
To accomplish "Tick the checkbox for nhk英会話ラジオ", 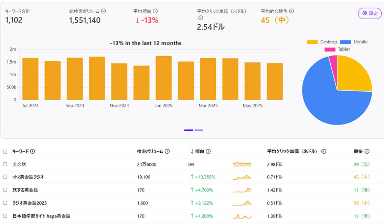I will [5, 177].
